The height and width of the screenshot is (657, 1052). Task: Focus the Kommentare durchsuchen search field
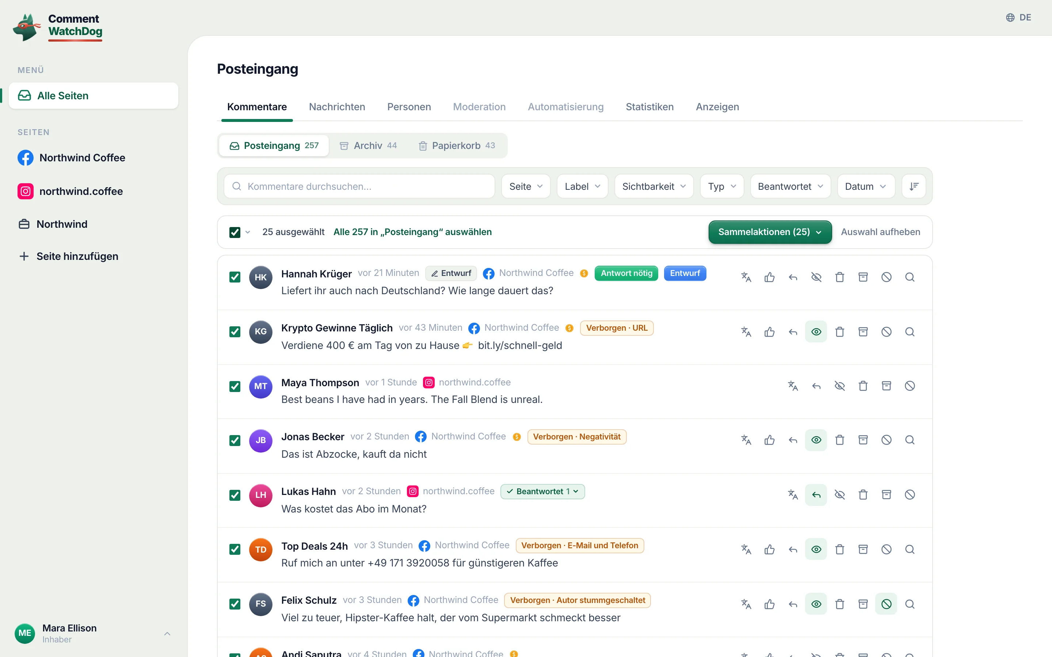point(359,187)
